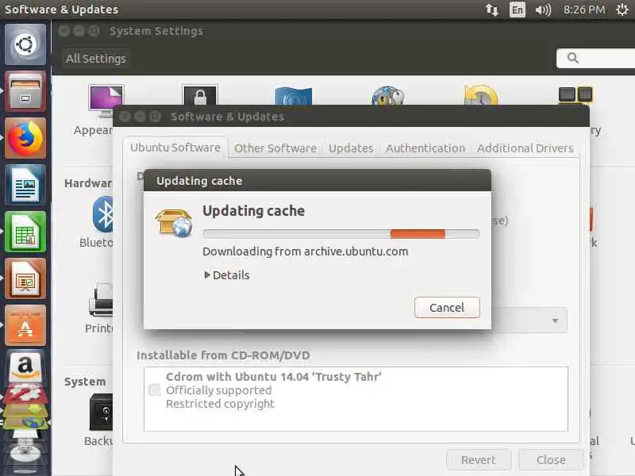Click the Updating cache dialog title bar
Screen dimensions: 635x476
click(x=317, y=181)
